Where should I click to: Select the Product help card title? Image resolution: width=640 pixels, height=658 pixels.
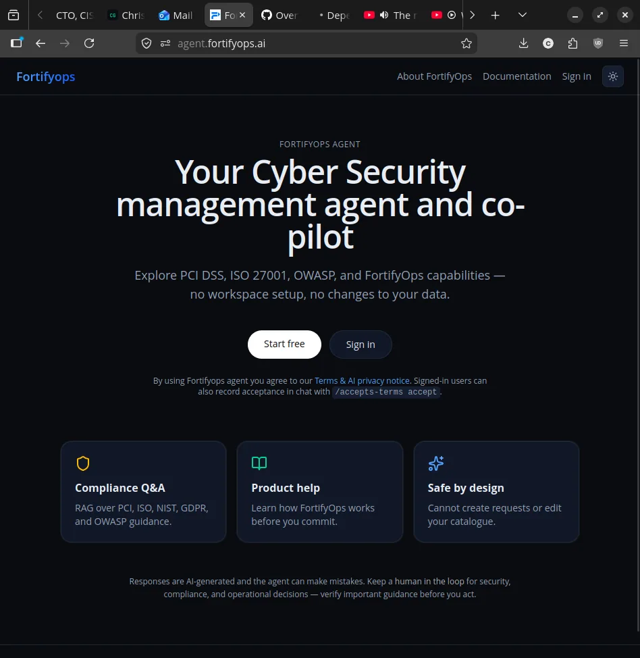pos(286,488)
